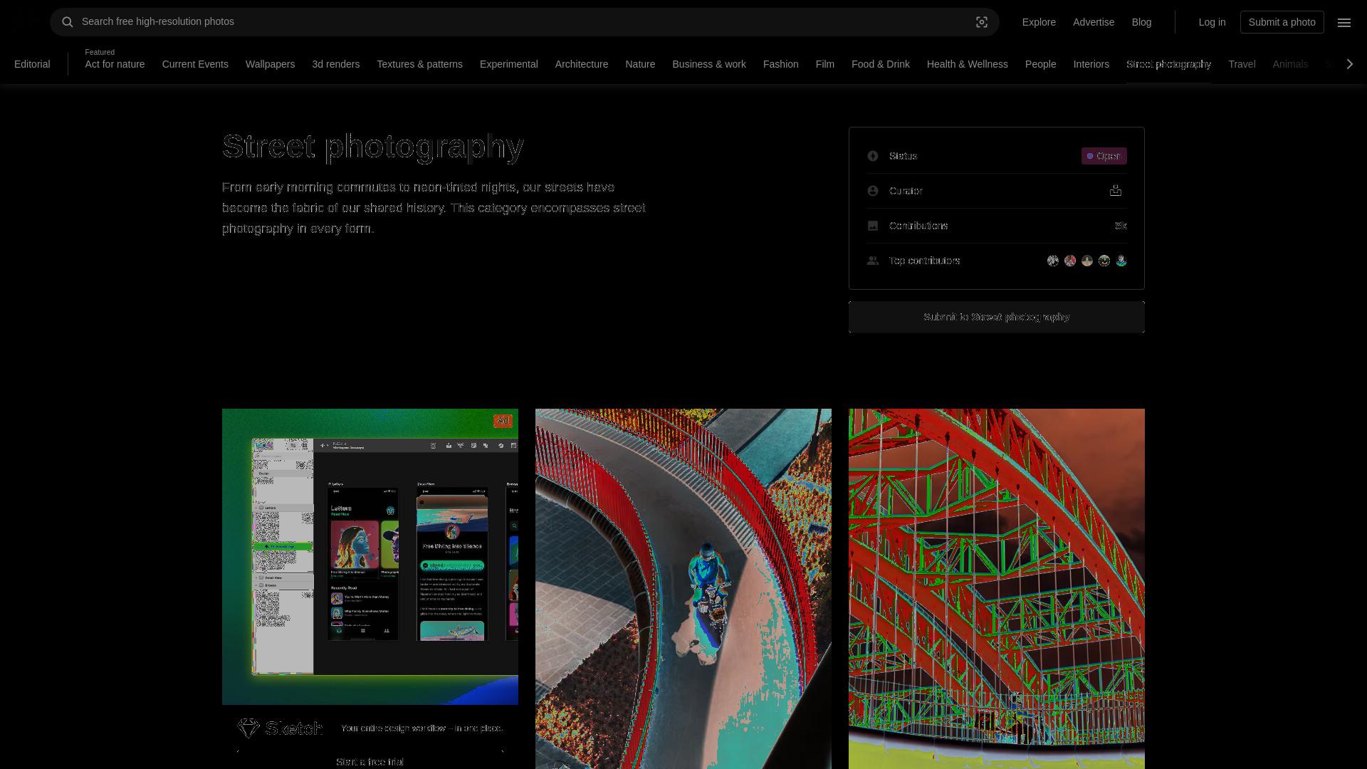This screenshot has width=1367, height=769.
Task: Click the Sketch ad tagline text
Action: pos(421,728)
